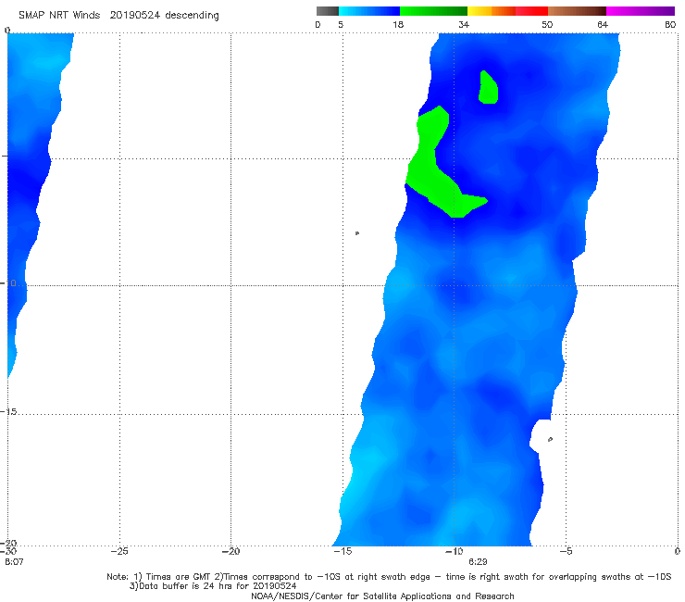Click the island marker left of the central swath
This screenshot has height=602, width=685.
coord(357,233)
